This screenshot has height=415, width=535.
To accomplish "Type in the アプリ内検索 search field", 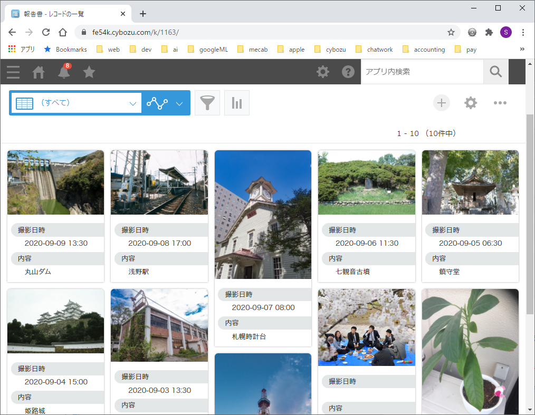I will click(421, 72).
